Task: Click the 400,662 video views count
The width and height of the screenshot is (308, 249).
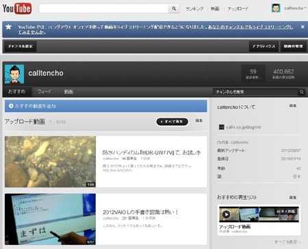Action: pos(283,74)
